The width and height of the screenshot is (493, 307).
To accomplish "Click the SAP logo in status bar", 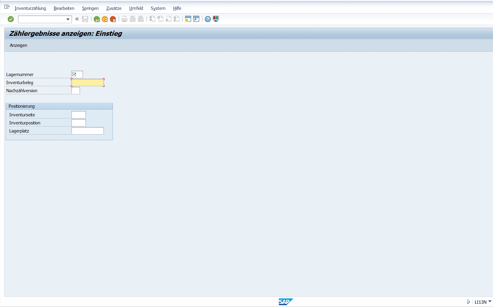I will pos(286,302).
